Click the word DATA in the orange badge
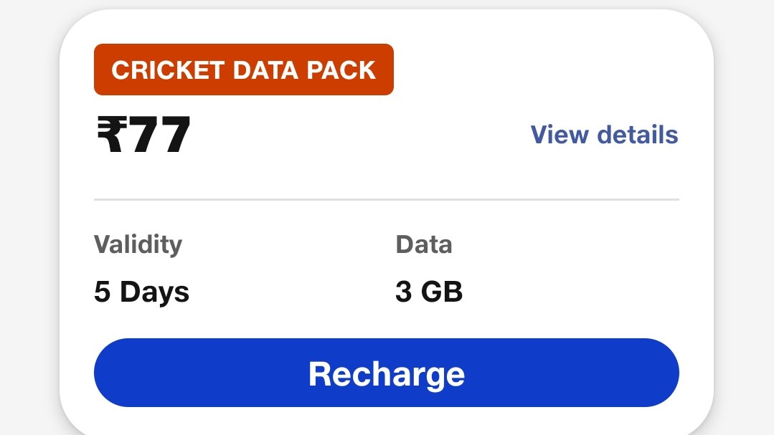Viewport: 774px width, 435px height. (265, 70)
